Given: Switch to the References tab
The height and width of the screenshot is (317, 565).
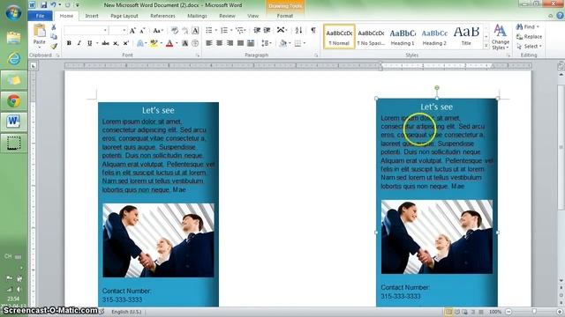Looking at the screenshot, I should coord(162,16).
